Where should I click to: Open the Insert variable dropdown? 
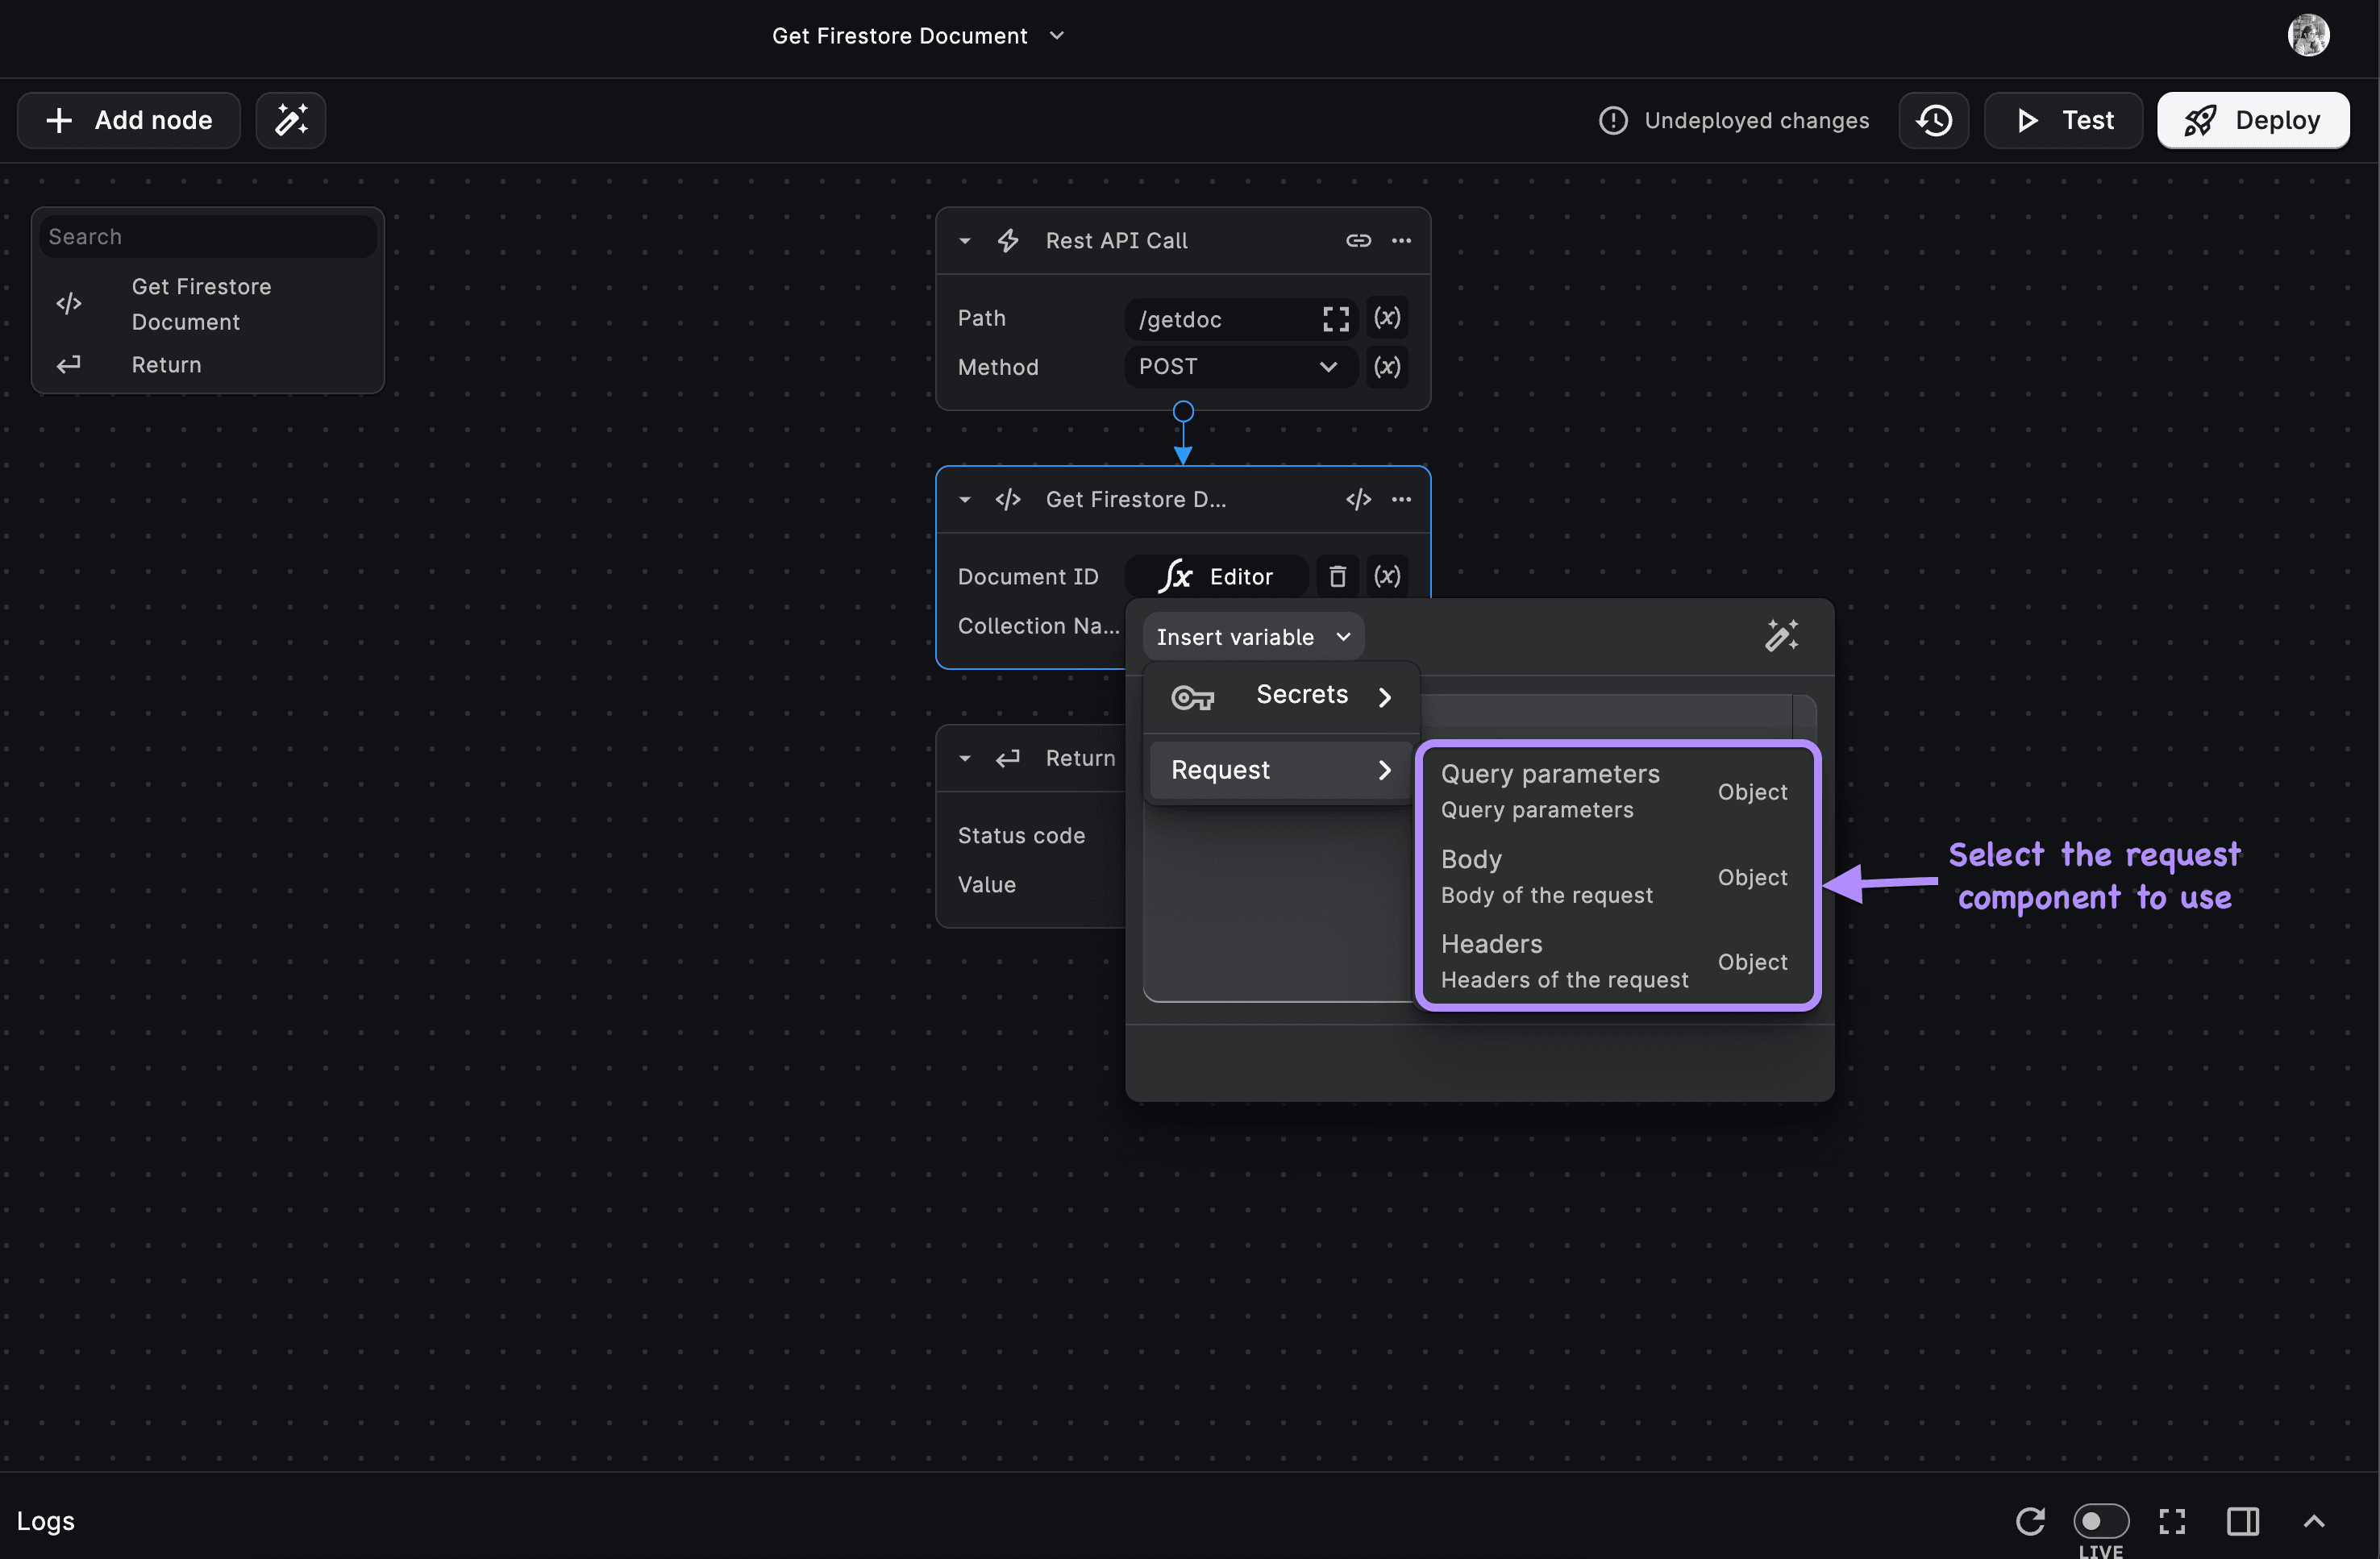click(1252, 637)
